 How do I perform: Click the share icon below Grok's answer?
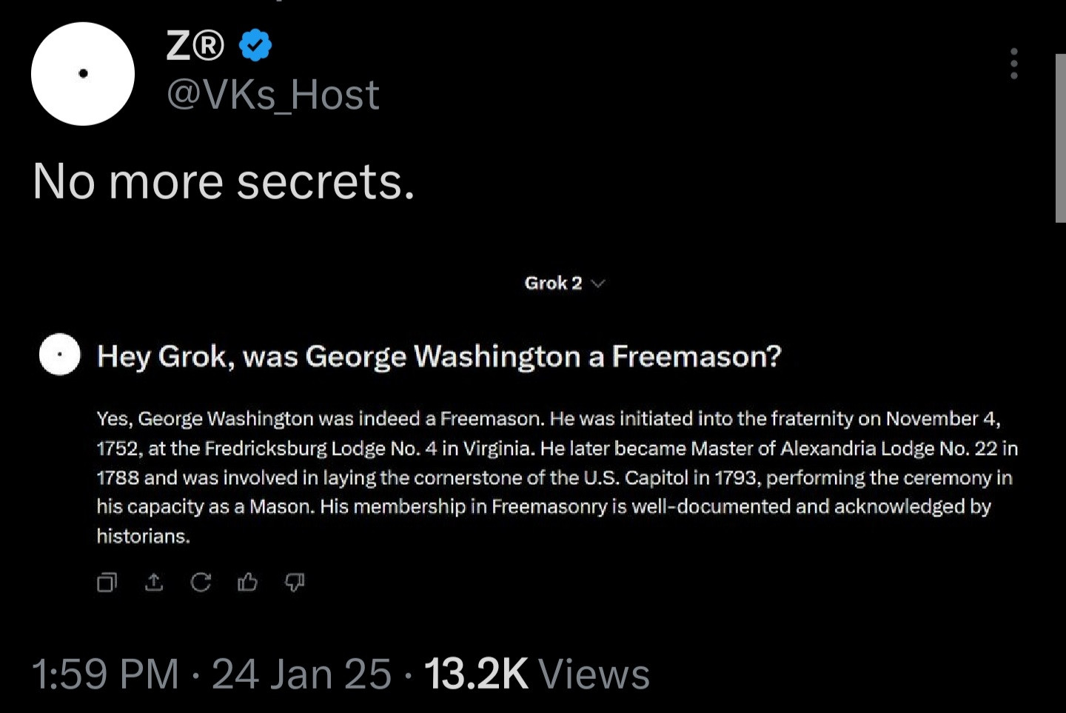[x=154, y=583]
